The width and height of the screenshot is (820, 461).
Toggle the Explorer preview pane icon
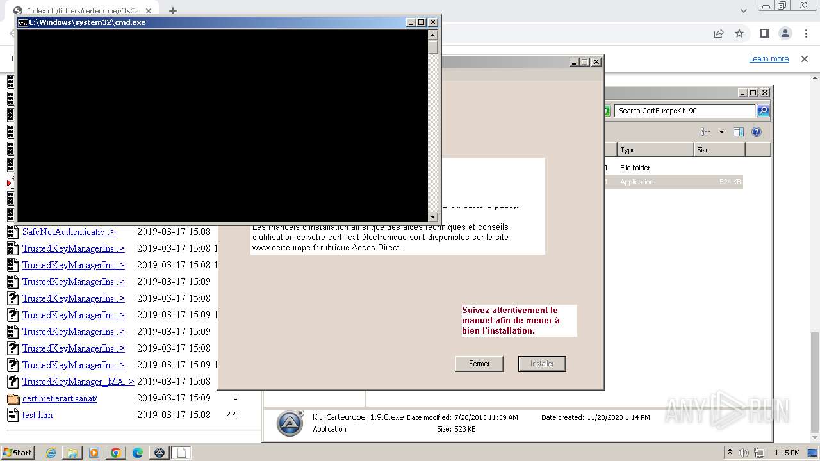click(739, 132)
